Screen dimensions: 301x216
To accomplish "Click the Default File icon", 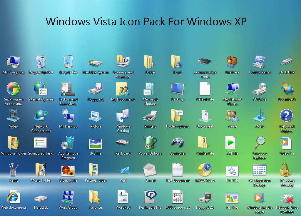I will (205, 88).
